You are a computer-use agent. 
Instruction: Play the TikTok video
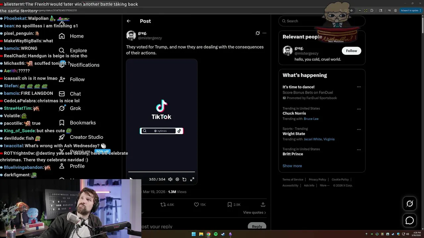tap(131, 179)
